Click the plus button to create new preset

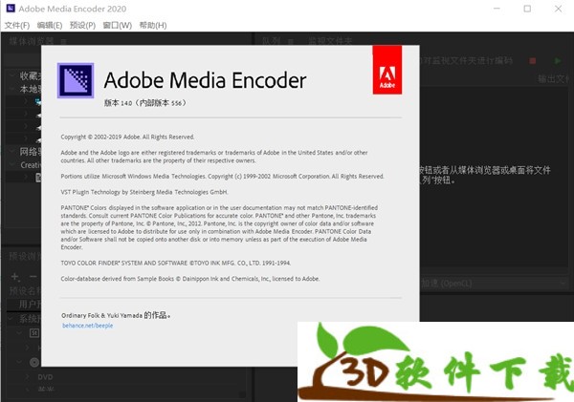coord(15,277)
